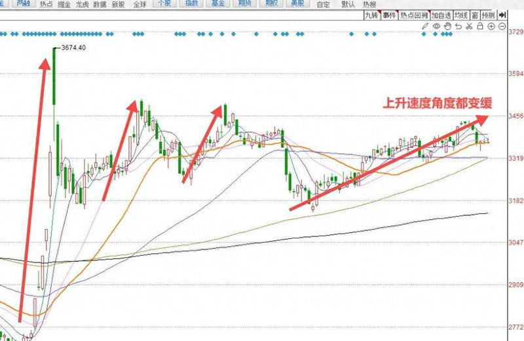The image size is (524, 341).
Task: Click the 2772 price axis label
Action: (516, 327)
